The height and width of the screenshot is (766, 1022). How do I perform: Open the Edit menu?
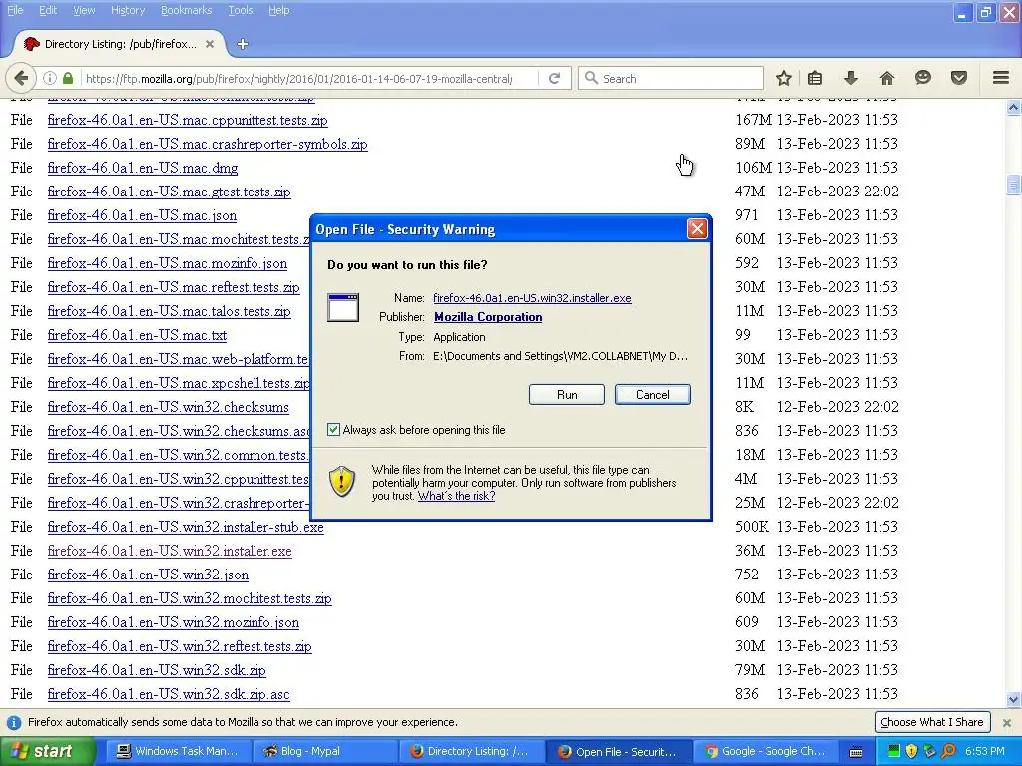pyautogui.click(x=48, y=10)
